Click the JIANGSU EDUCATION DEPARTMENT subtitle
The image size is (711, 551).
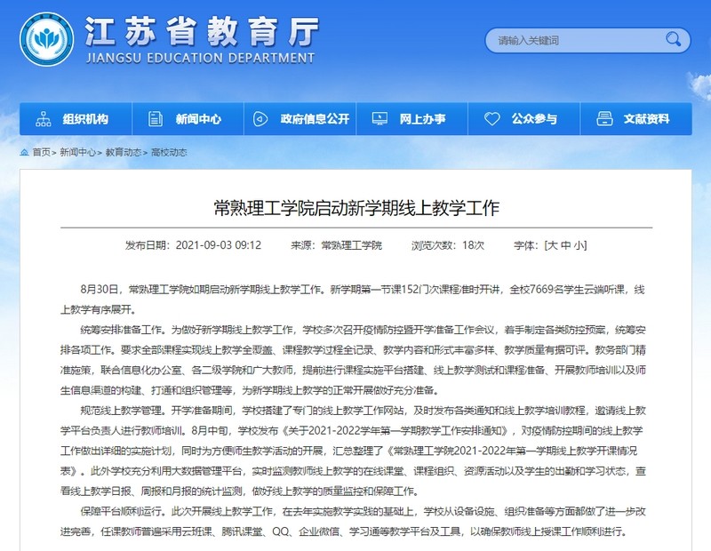[x=200, y=58]
